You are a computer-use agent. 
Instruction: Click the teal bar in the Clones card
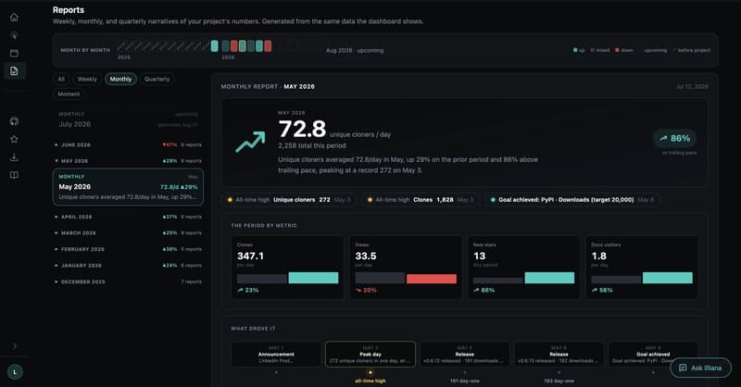tap(313, 278)
